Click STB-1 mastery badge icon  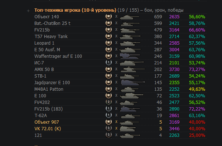[x=108, y=76]
